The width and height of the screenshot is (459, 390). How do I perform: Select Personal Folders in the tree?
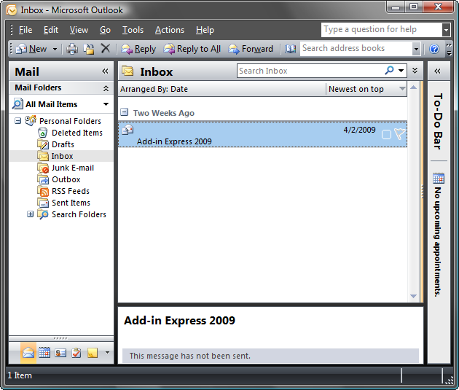pos(70,121)
